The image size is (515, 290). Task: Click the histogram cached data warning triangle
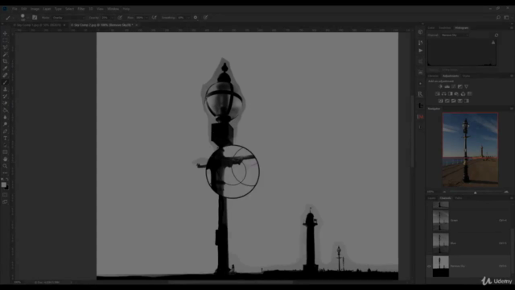click(x=493, y=43)
